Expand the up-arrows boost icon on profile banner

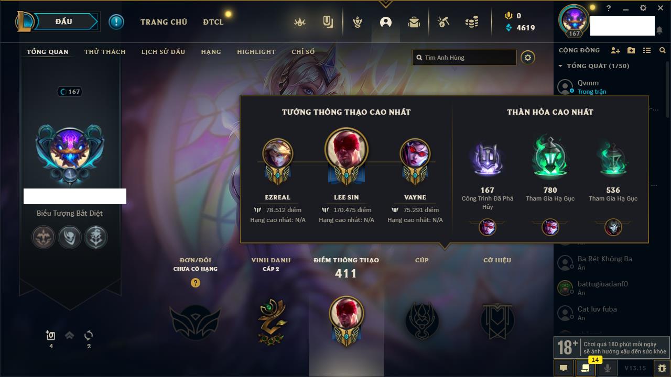[69, 336]
